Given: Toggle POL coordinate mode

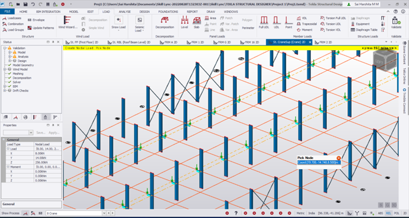Looking at the screenshot, I should 397,213.
